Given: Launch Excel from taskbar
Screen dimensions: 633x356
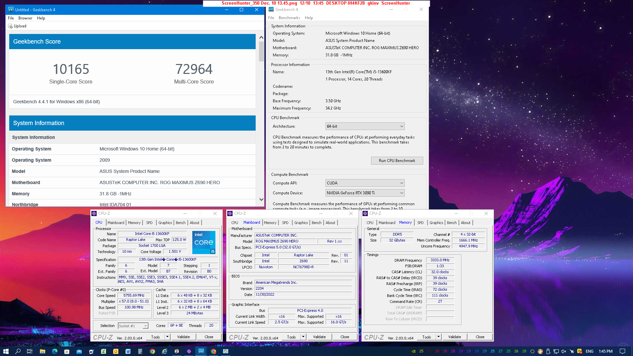Looking at the screenshot, I should pos(104,351).
